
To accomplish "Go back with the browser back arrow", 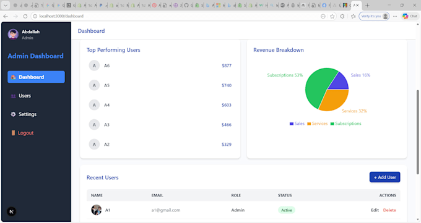I will (6, 16).
